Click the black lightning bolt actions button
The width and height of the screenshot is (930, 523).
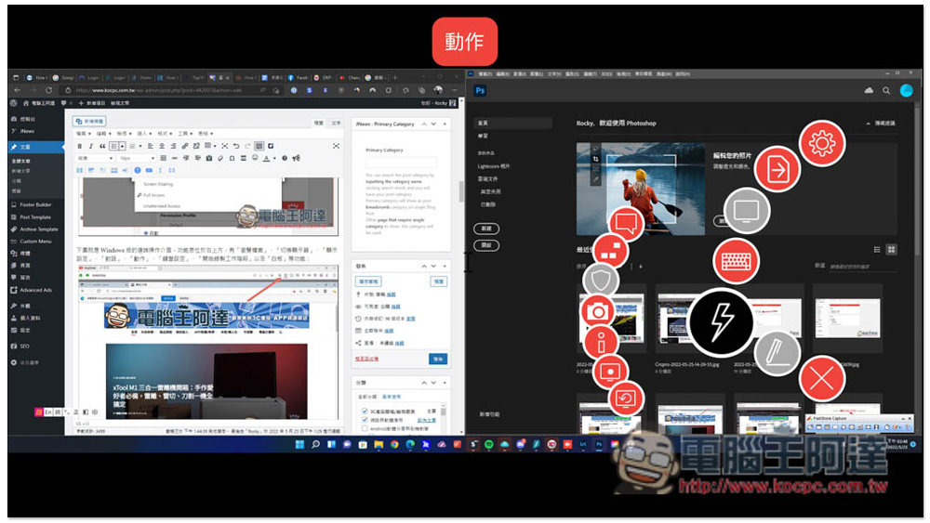721,321
